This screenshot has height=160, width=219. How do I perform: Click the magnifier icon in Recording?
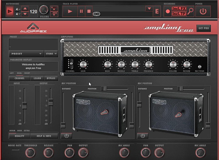tap(190, 11)
